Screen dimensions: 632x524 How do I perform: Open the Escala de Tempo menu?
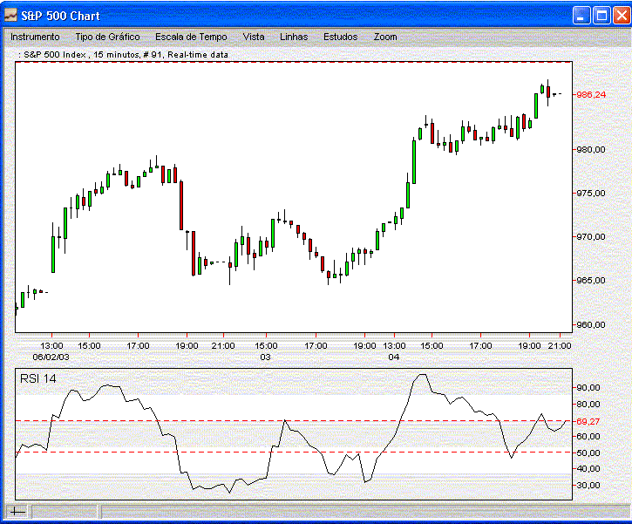(x=191, y=37)
